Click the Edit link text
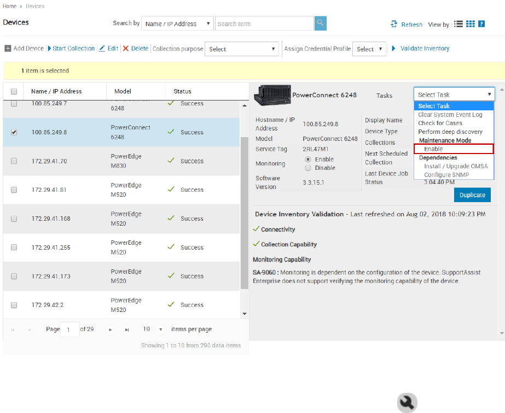The image size is (505, 413). click(113, 49)
